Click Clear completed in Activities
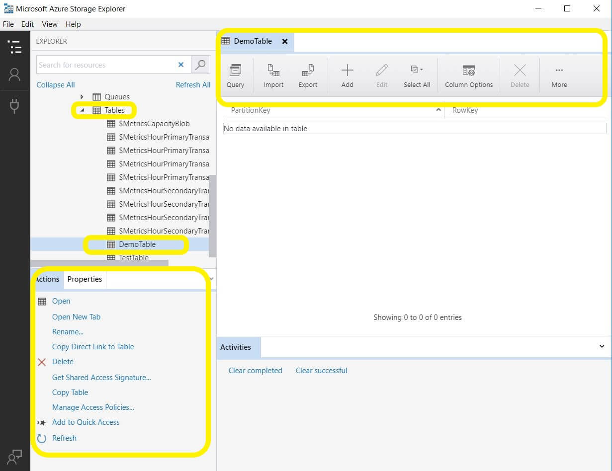The width and height of the screenshot is (612, 471). click(255, 371)
